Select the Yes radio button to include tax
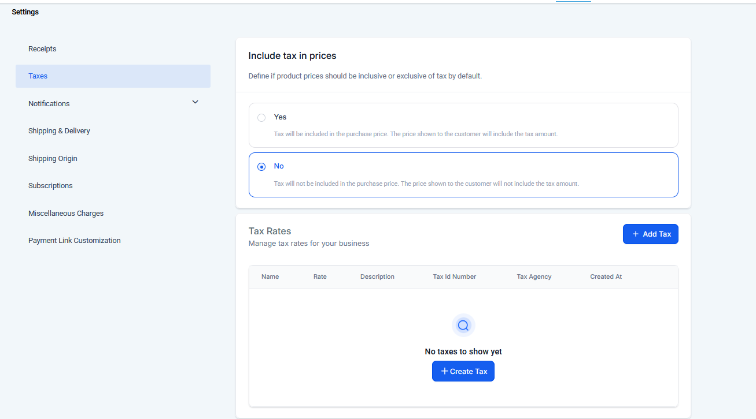This screenshot has width=756, height=419. [x=261, y=118]
